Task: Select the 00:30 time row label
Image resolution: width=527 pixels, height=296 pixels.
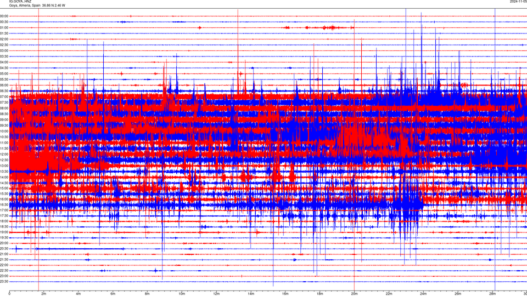Action: coord(4,22)
